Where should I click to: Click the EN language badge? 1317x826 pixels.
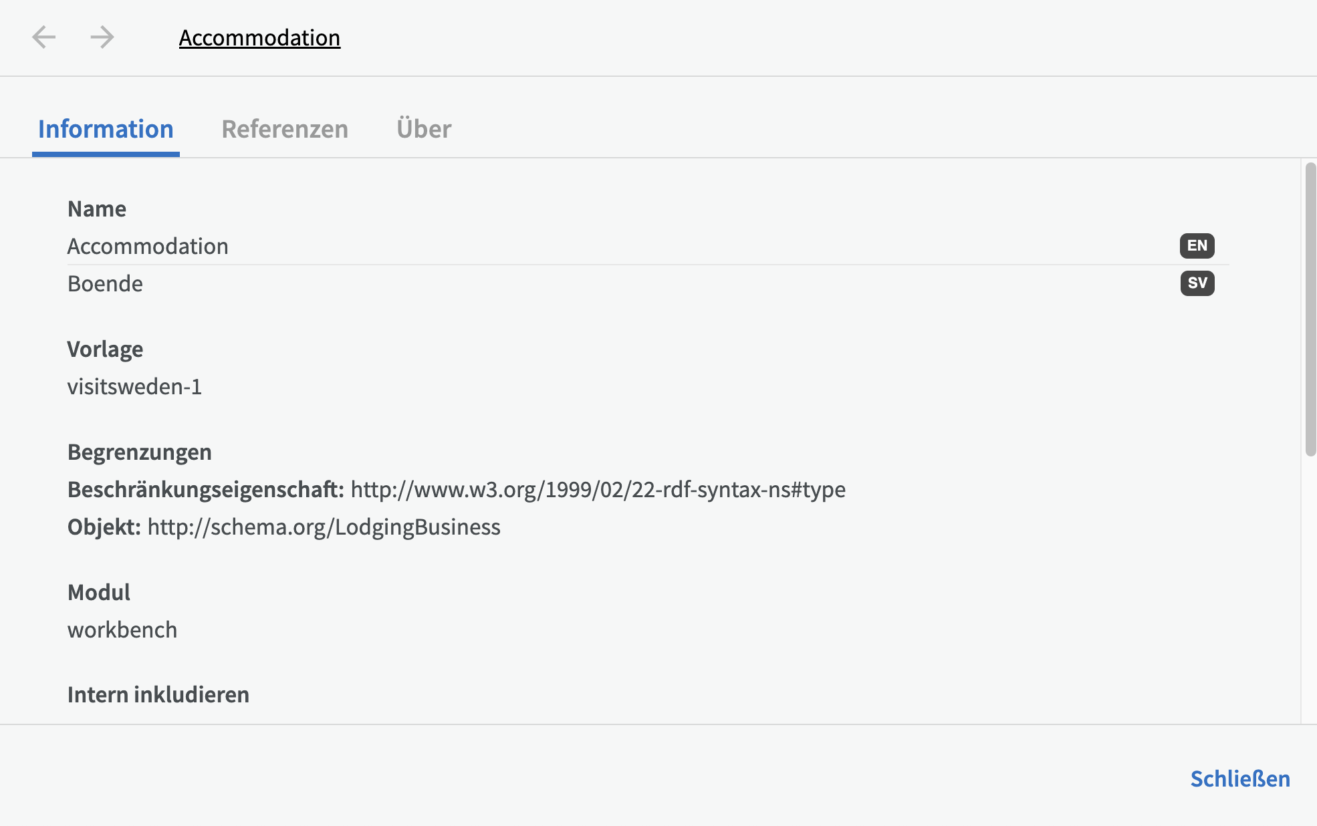click(1197, 246)
